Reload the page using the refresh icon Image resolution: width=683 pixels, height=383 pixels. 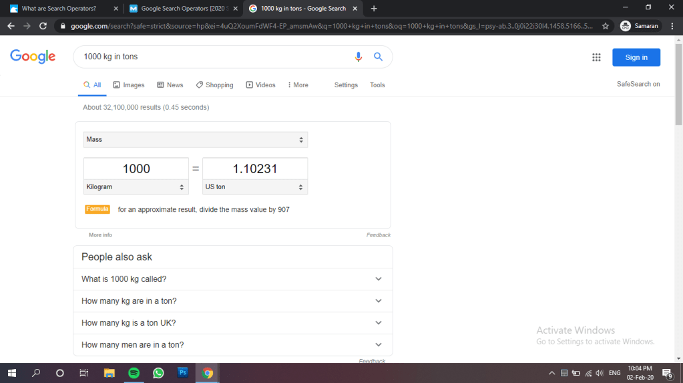(43, 26)
